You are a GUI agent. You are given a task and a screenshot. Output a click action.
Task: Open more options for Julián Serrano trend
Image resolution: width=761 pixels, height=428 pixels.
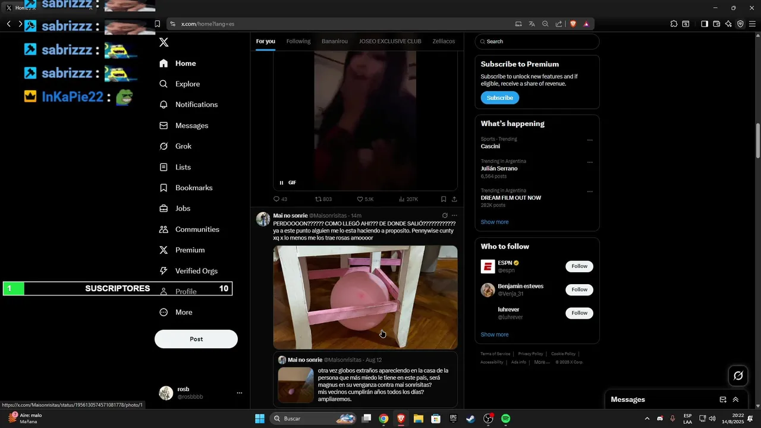click(590, 162)
